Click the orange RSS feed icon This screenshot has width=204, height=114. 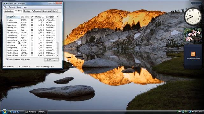(193, 54)
